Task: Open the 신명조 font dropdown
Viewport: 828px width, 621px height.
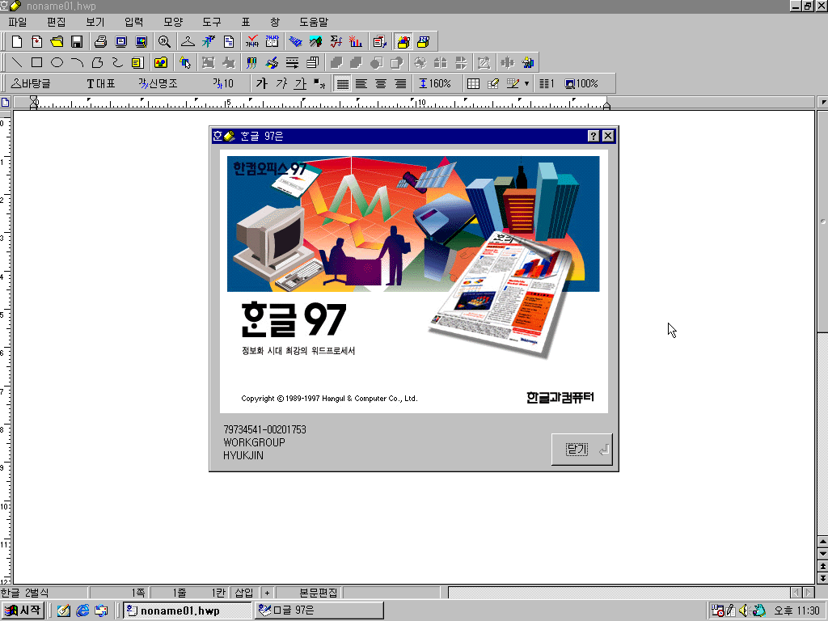Action: [158, 83]
